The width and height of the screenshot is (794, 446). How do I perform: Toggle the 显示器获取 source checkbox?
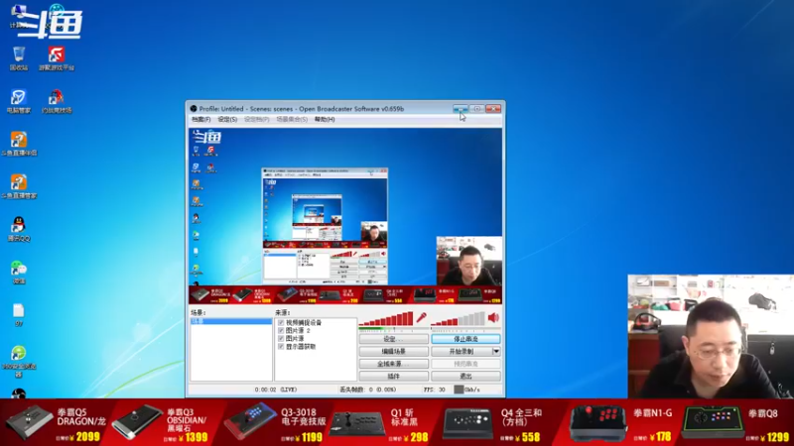click(281, 346)
